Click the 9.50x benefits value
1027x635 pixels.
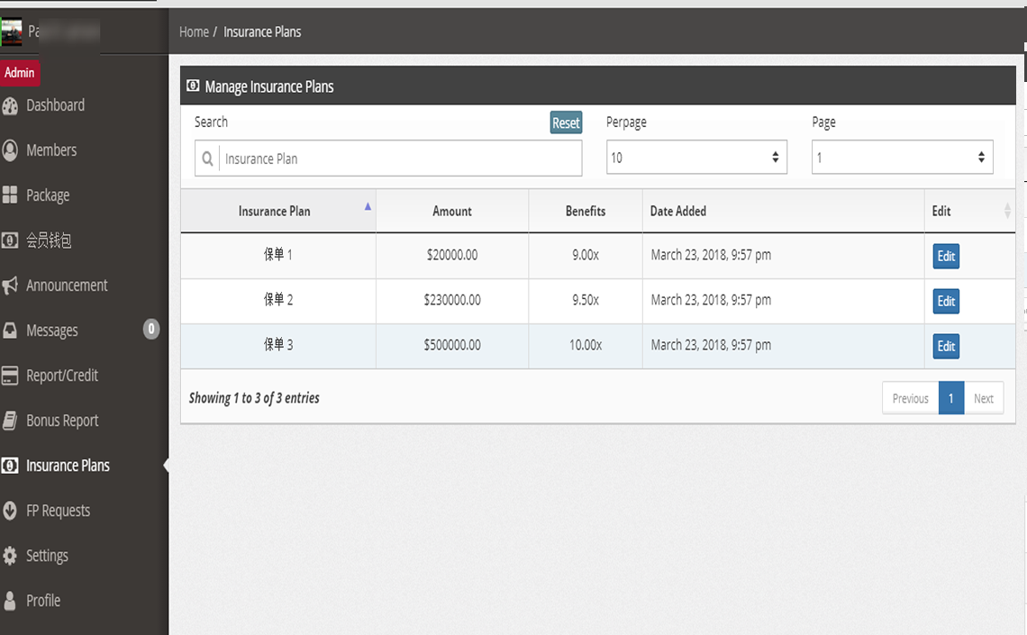click(x=586, y=300)
